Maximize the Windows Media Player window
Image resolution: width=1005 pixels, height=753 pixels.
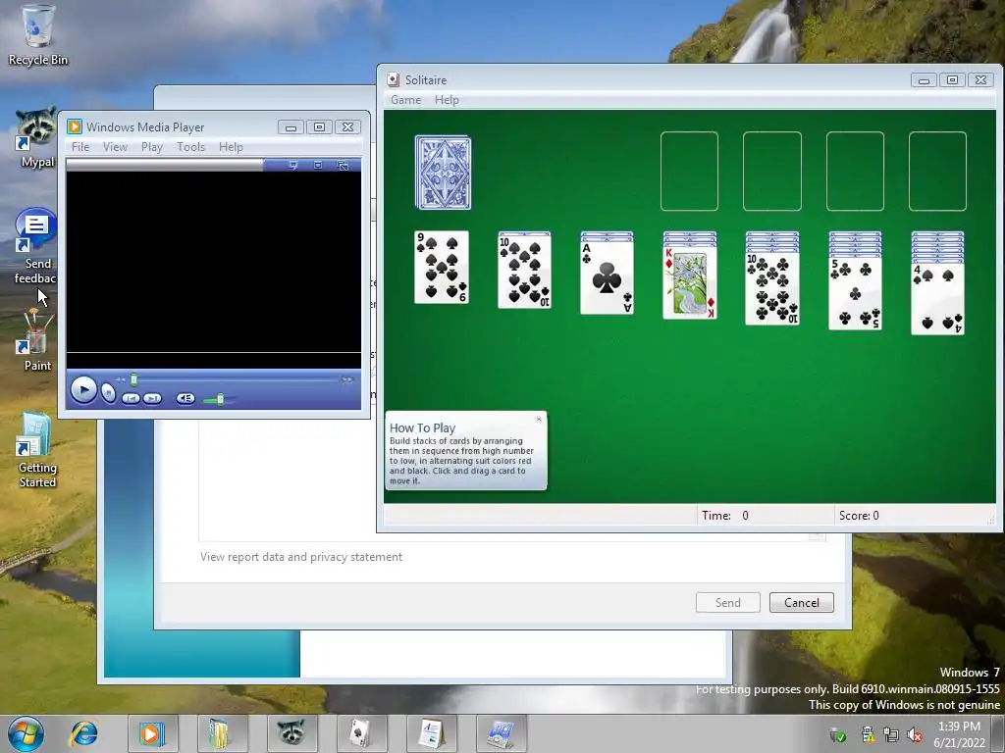pos(319,126)
